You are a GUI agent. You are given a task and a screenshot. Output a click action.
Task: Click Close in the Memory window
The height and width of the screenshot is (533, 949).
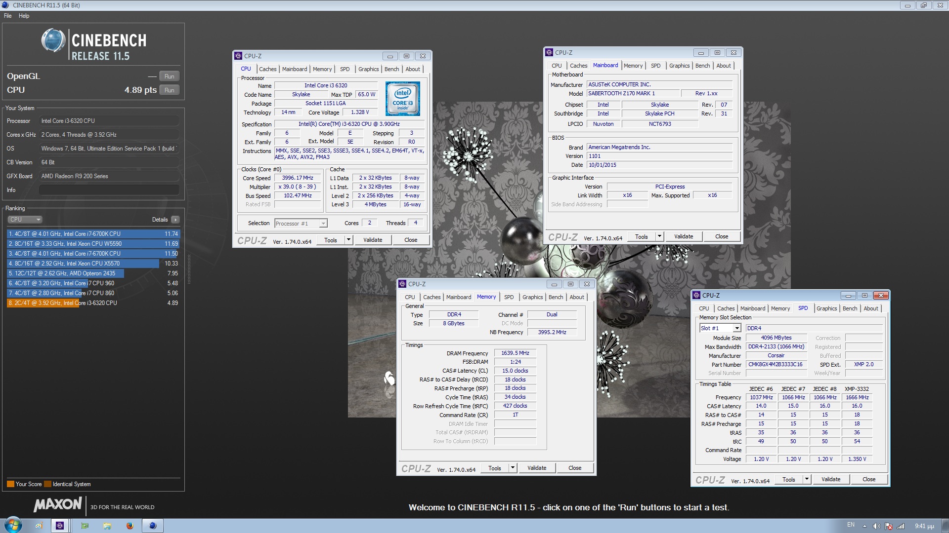point(575,468)
